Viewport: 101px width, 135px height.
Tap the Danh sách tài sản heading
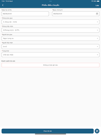[x=8, y=61]
